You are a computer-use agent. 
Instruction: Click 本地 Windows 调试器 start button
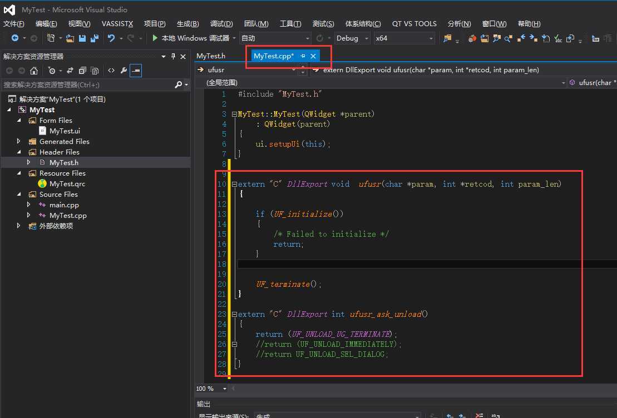[x=190, y=38]
